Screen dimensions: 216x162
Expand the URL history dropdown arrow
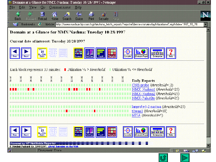(x=206, y=24)
